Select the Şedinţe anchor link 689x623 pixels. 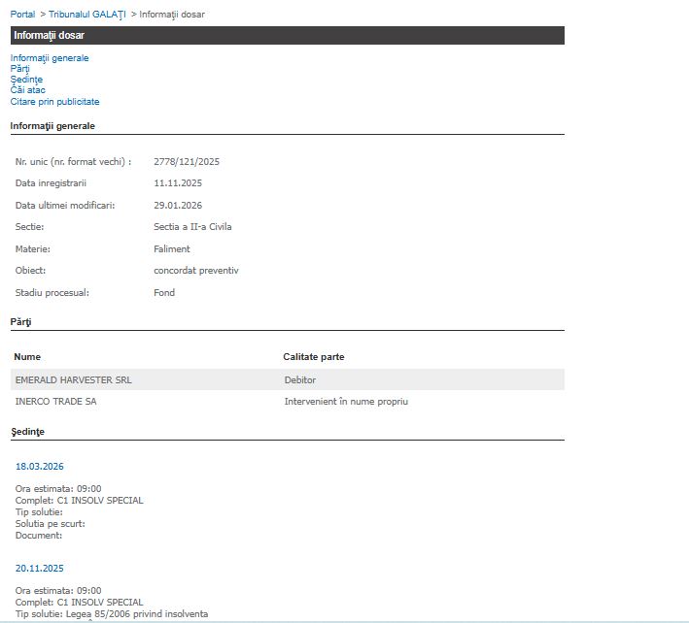[26, 80]
